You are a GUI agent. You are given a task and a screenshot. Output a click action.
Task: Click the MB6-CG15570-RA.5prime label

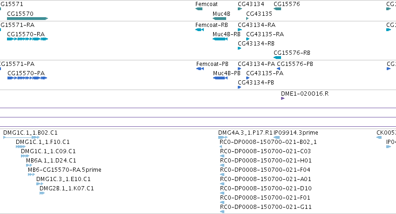(65, 170)
